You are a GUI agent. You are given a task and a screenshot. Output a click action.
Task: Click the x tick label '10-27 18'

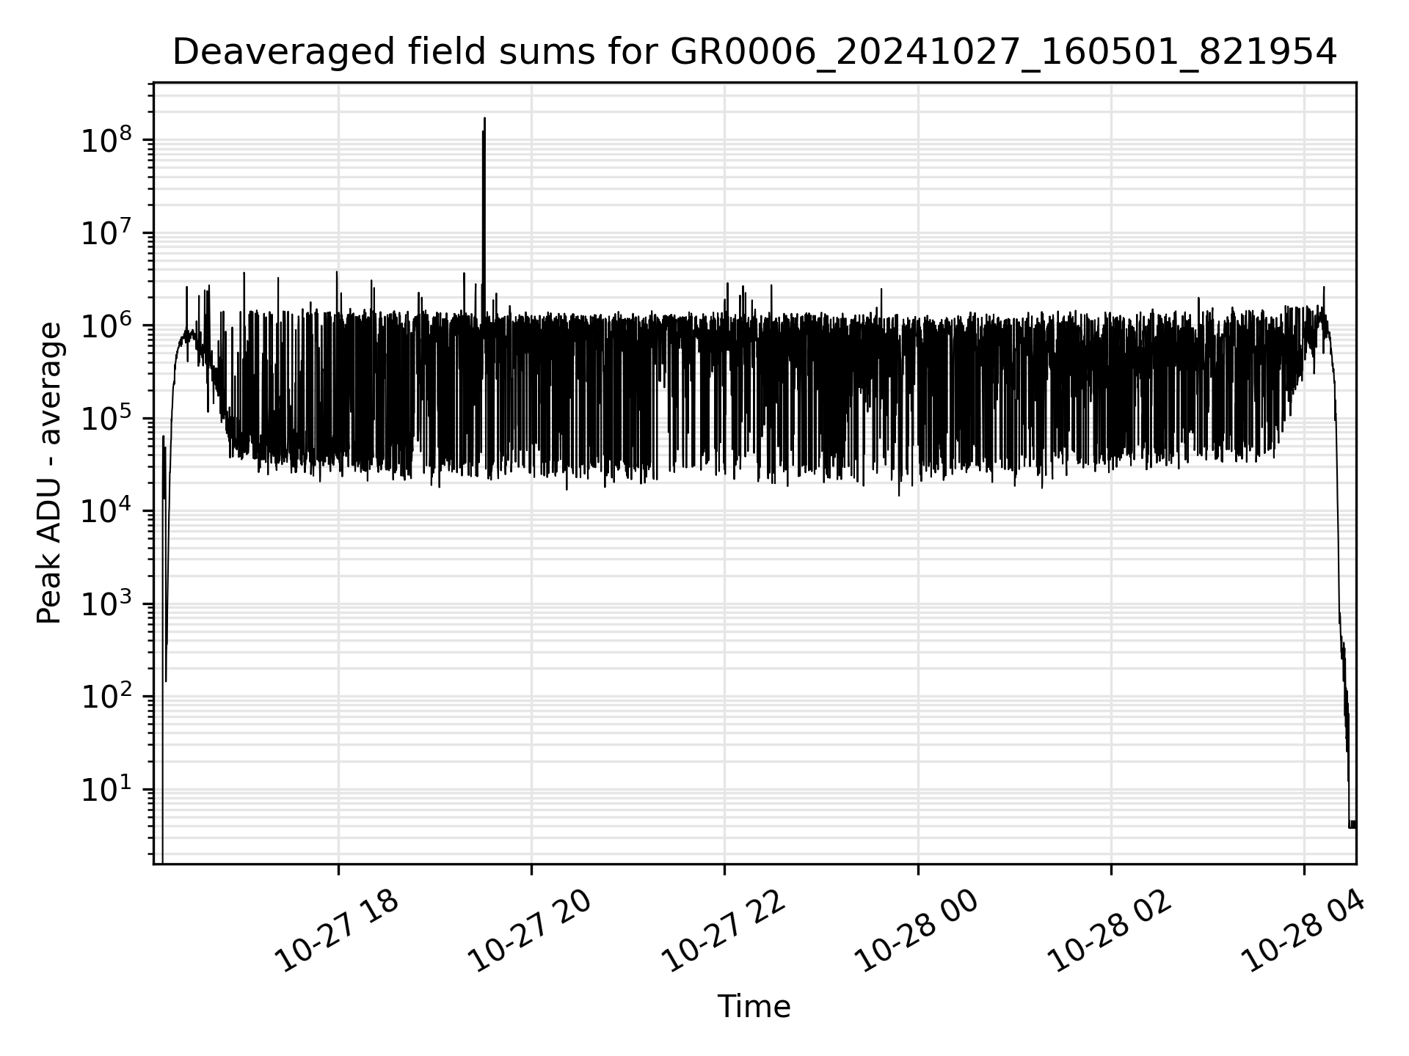336,931
